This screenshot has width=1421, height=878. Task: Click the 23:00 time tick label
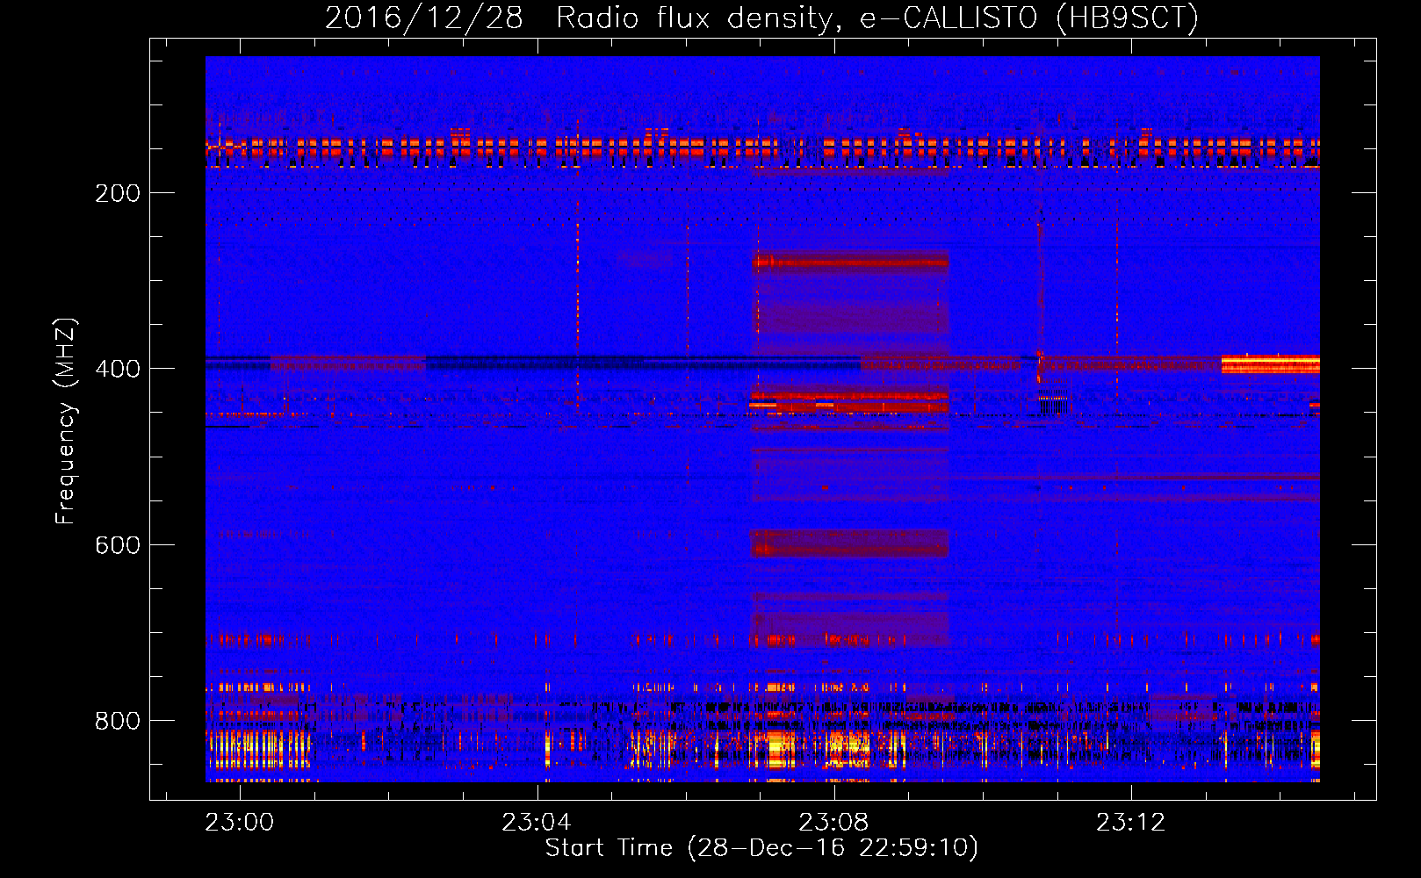(240, 822)
